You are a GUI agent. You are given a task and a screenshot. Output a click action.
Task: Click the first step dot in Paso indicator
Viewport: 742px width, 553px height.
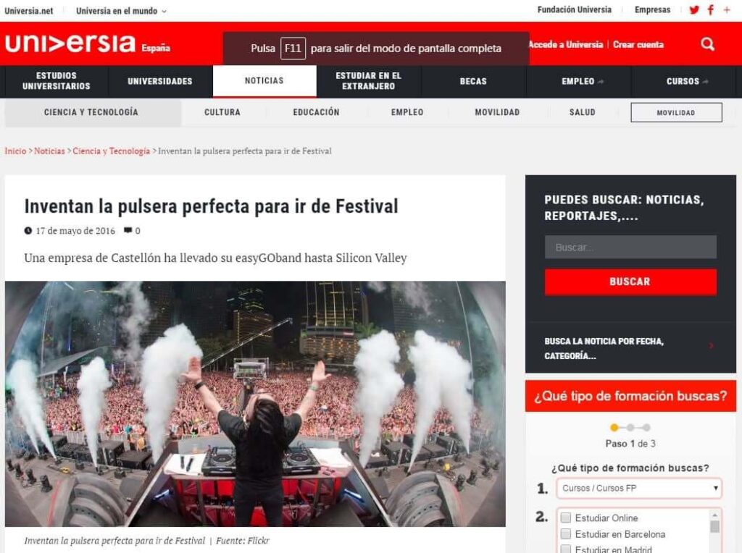point(614,427)
